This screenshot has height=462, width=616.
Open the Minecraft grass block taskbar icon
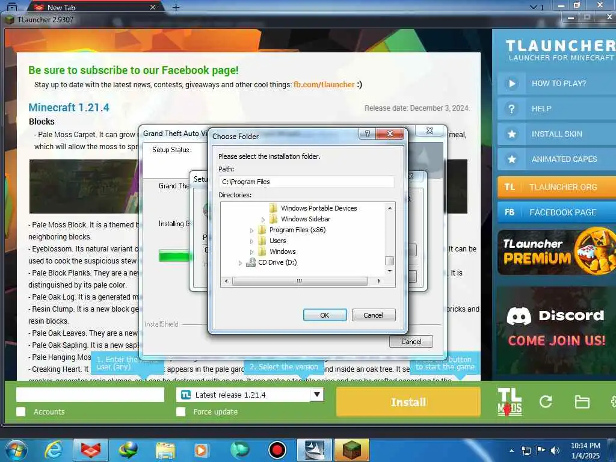tap(351, 450)
